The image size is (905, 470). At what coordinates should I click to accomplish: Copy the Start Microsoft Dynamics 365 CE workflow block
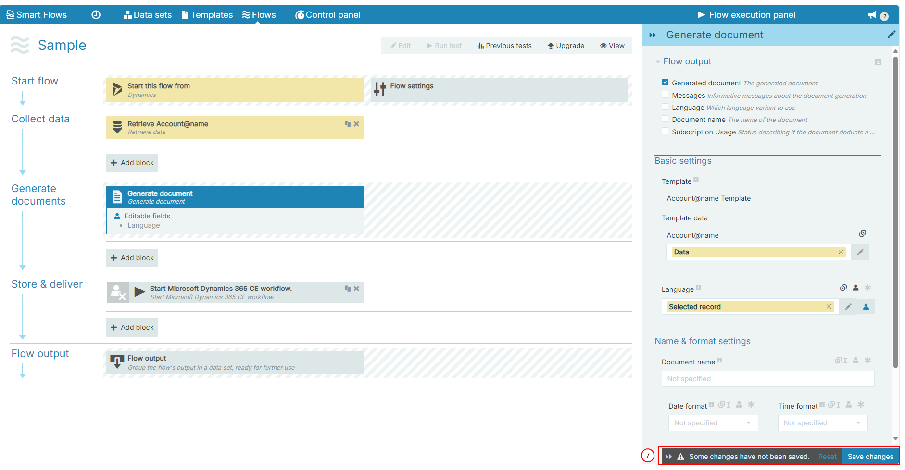coord(348,289)
